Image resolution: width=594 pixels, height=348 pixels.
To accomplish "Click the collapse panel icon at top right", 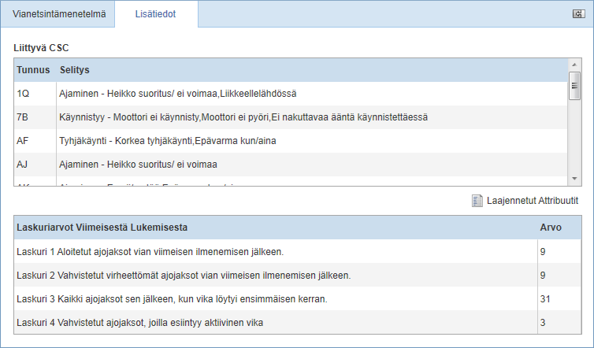I will pyautogui.click(x=578, y=14).
